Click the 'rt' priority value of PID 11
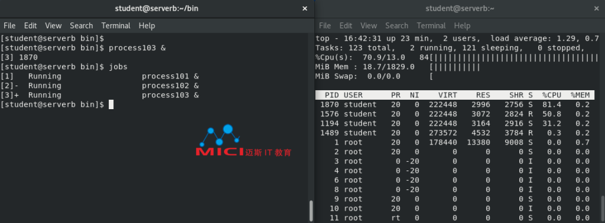605x223 pixels. coord(395,218)
